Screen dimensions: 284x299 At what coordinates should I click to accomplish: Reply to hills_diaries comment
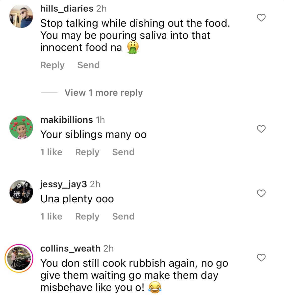point(53,65)
